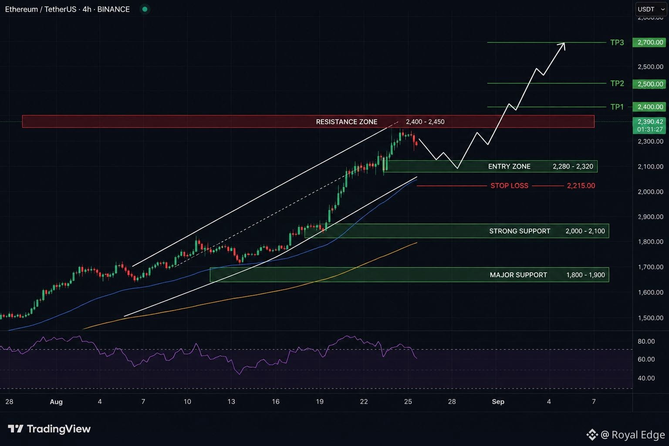This screenshot has height=446, width=669.
Task: Click the 2,400 - 2,450 range text
Action: click(x=425, y=122)
